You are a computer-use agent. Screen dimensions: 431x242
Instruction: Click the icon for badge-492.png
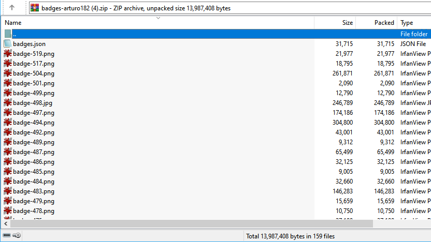(x=8, y=132)
